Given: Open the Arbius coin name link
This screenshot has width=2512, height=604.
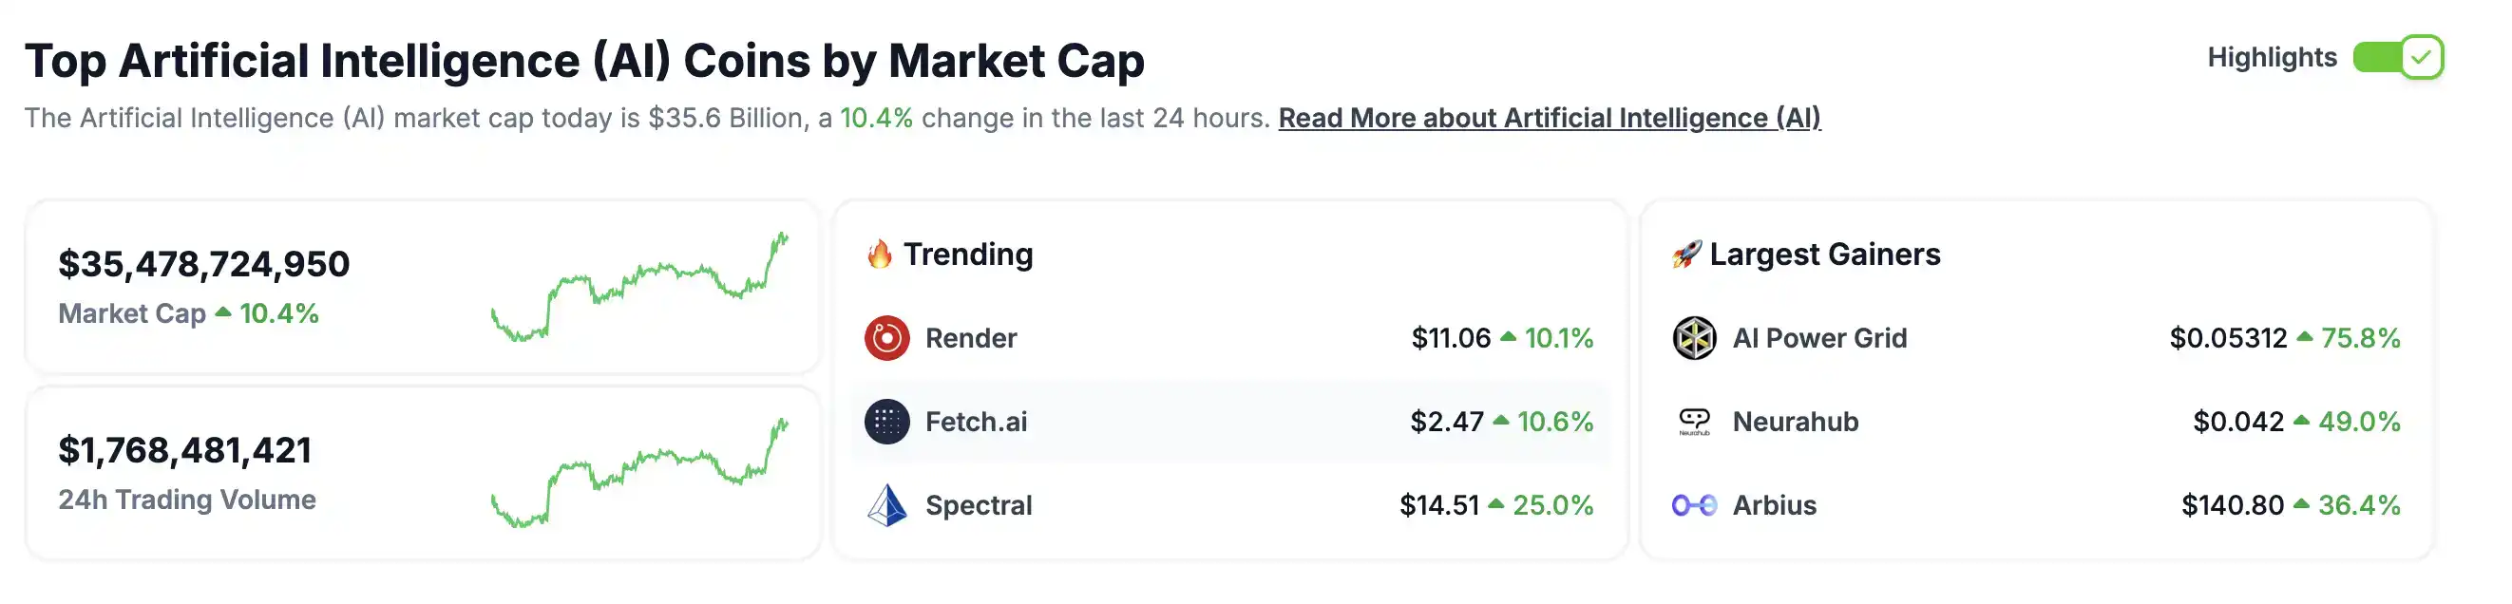Looking at the screenshot, I should tap(1774, 505).
